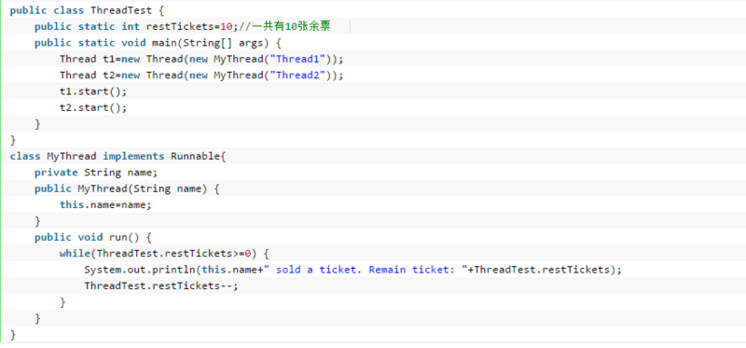Click the 'private String name;' field declaration
The image size is (746, 348).
tap(96, 173)
